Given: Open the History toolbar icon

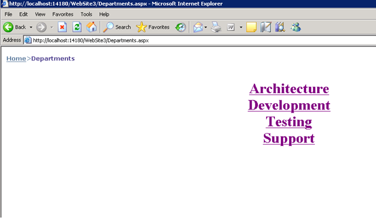Looking at the screenshot, I should click(180, 28).
